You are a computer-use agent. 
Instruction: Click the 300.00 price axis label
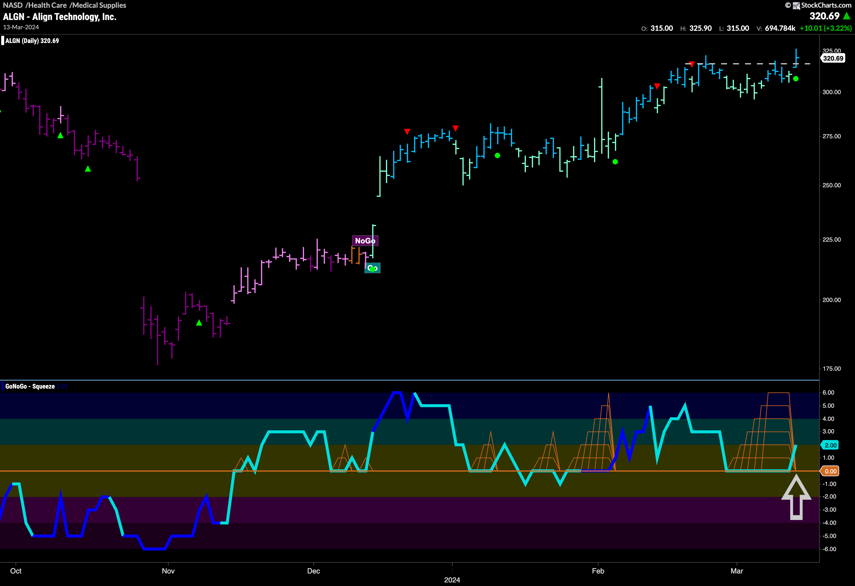[831, 92]
